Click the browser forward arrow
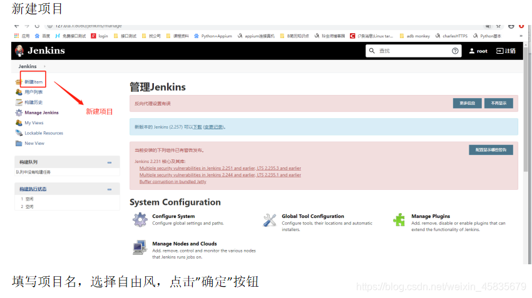The height and width of the screenshot is (298, 532). [x=27, y=26]
